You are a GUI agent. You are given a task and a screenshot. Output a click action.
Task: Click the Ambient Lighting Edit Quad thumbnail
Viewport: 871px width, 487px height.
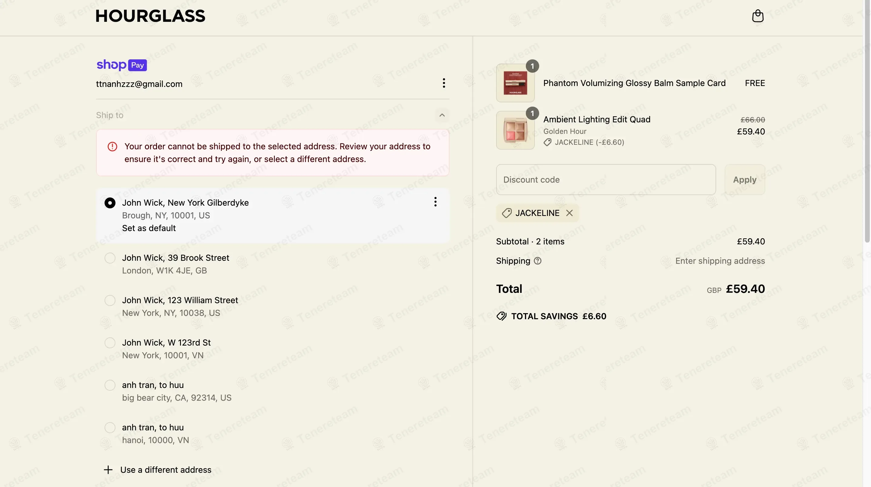(x=515, y=131)
